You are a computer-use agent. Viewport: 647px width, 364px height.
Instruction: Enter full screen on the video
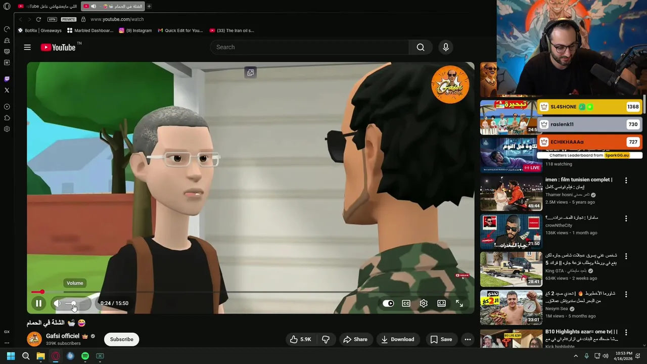coord(459,303)
